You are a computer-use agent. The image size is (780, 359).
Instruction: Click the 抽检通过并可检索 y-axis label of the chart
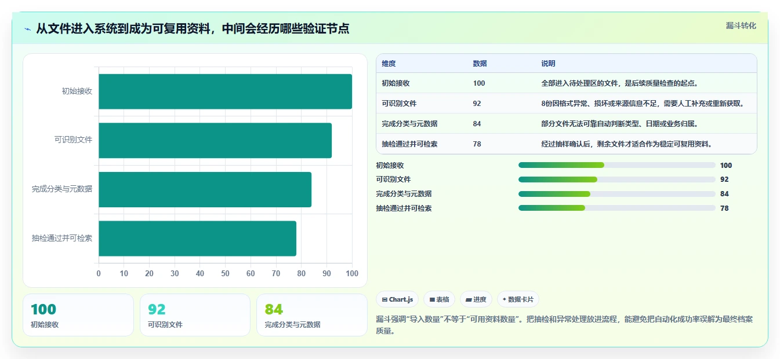point(62,238)
